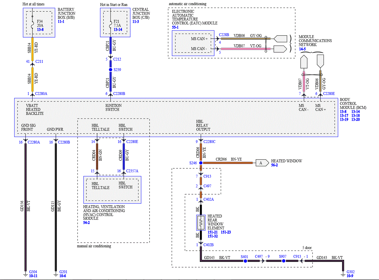Follow the Central Junction Box 11-3 link
This screenshot has height=280, width=379.
[x=136, y=22]
